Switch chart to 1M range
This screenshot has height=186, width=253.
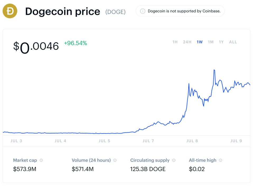pyautogui.click(x=210, y=42)
